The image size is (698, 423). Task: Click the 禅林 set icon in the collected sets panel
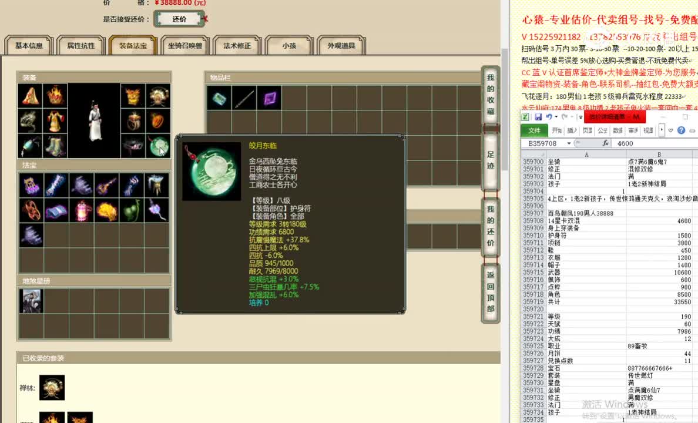[x=52, y=387]
